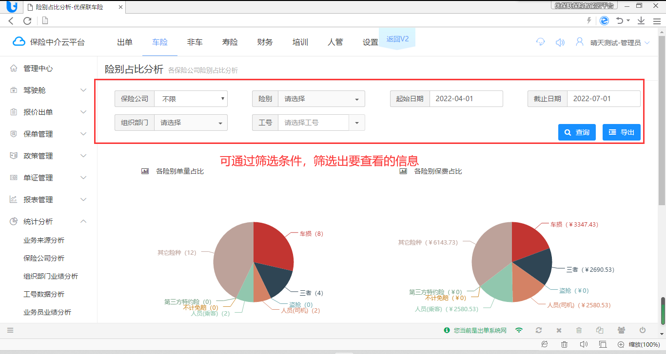This screenshot has width=666, height=354.
Task: Click the announcement speaker icon in header
Action: 560,42
